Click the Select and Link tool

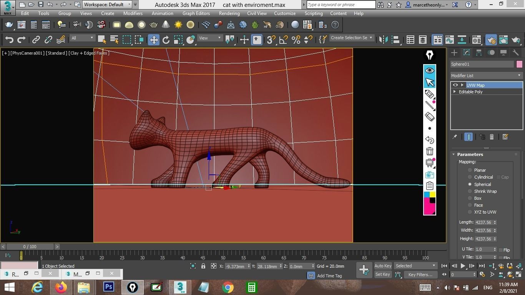point(36,40)
